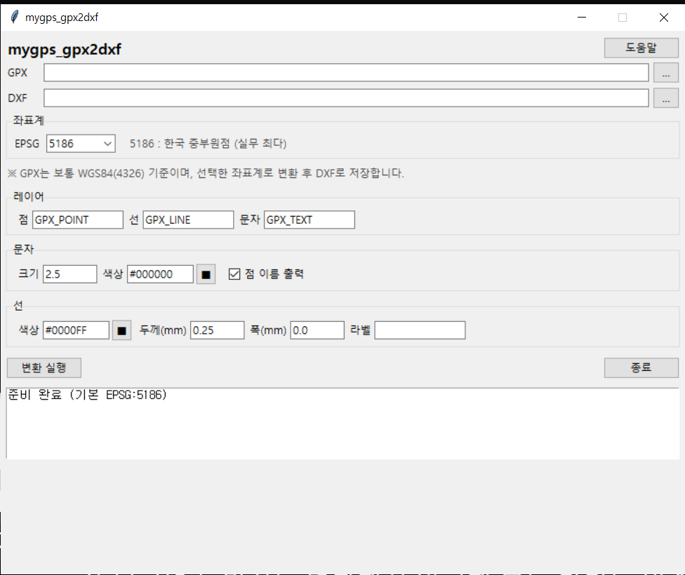Edit the GPX_TEXT layer name field

[309, 219]
